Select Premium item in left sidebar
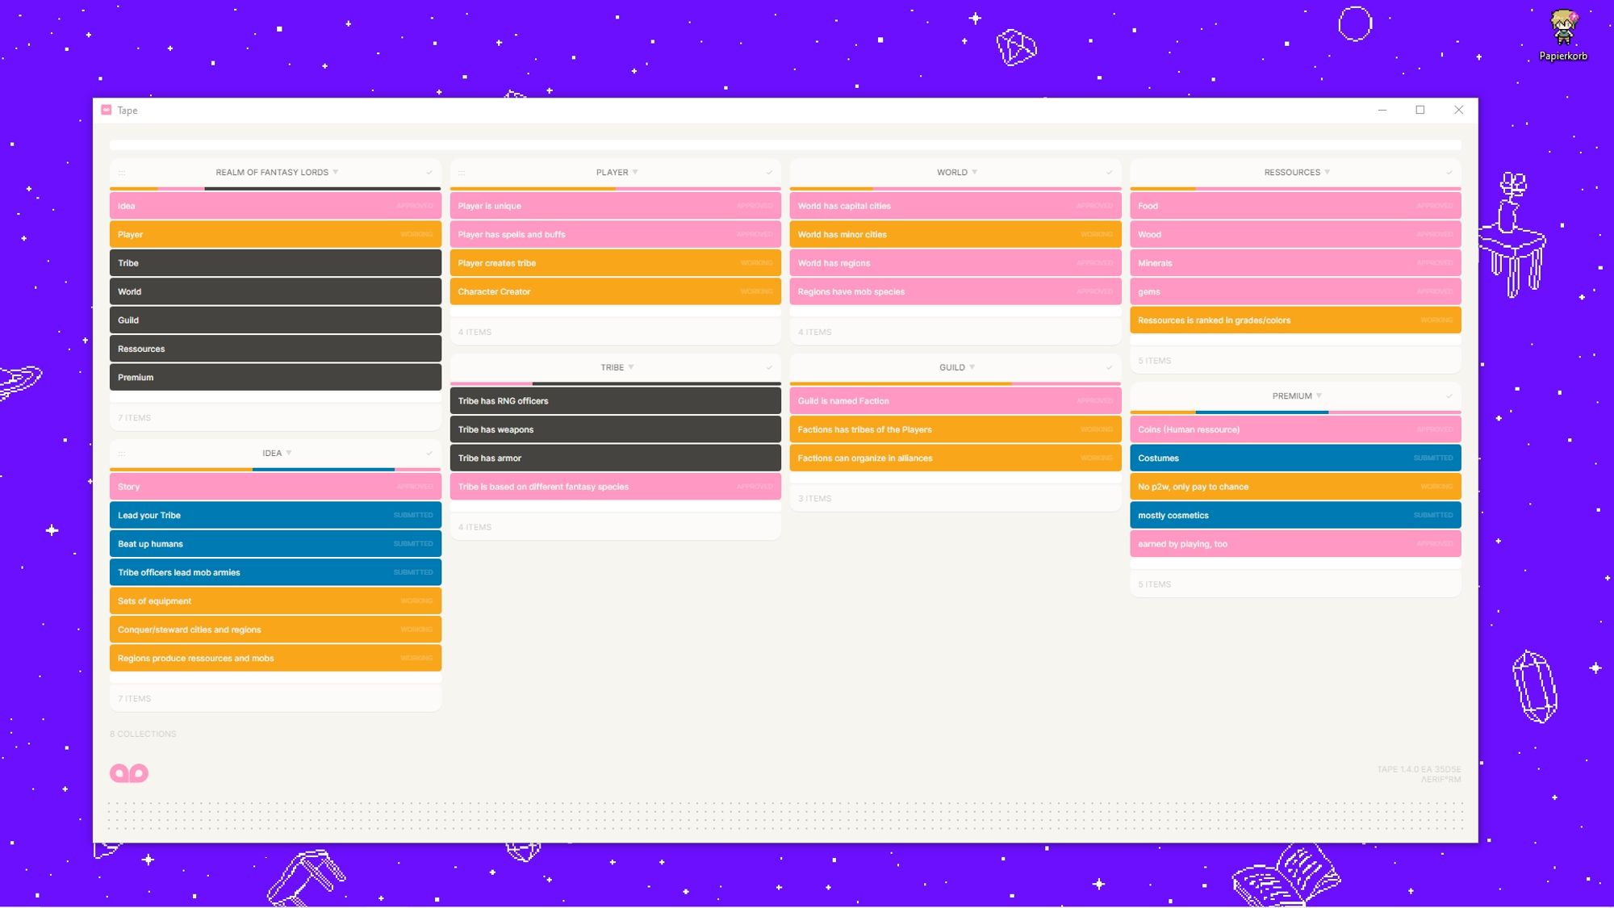 (275, 377)
